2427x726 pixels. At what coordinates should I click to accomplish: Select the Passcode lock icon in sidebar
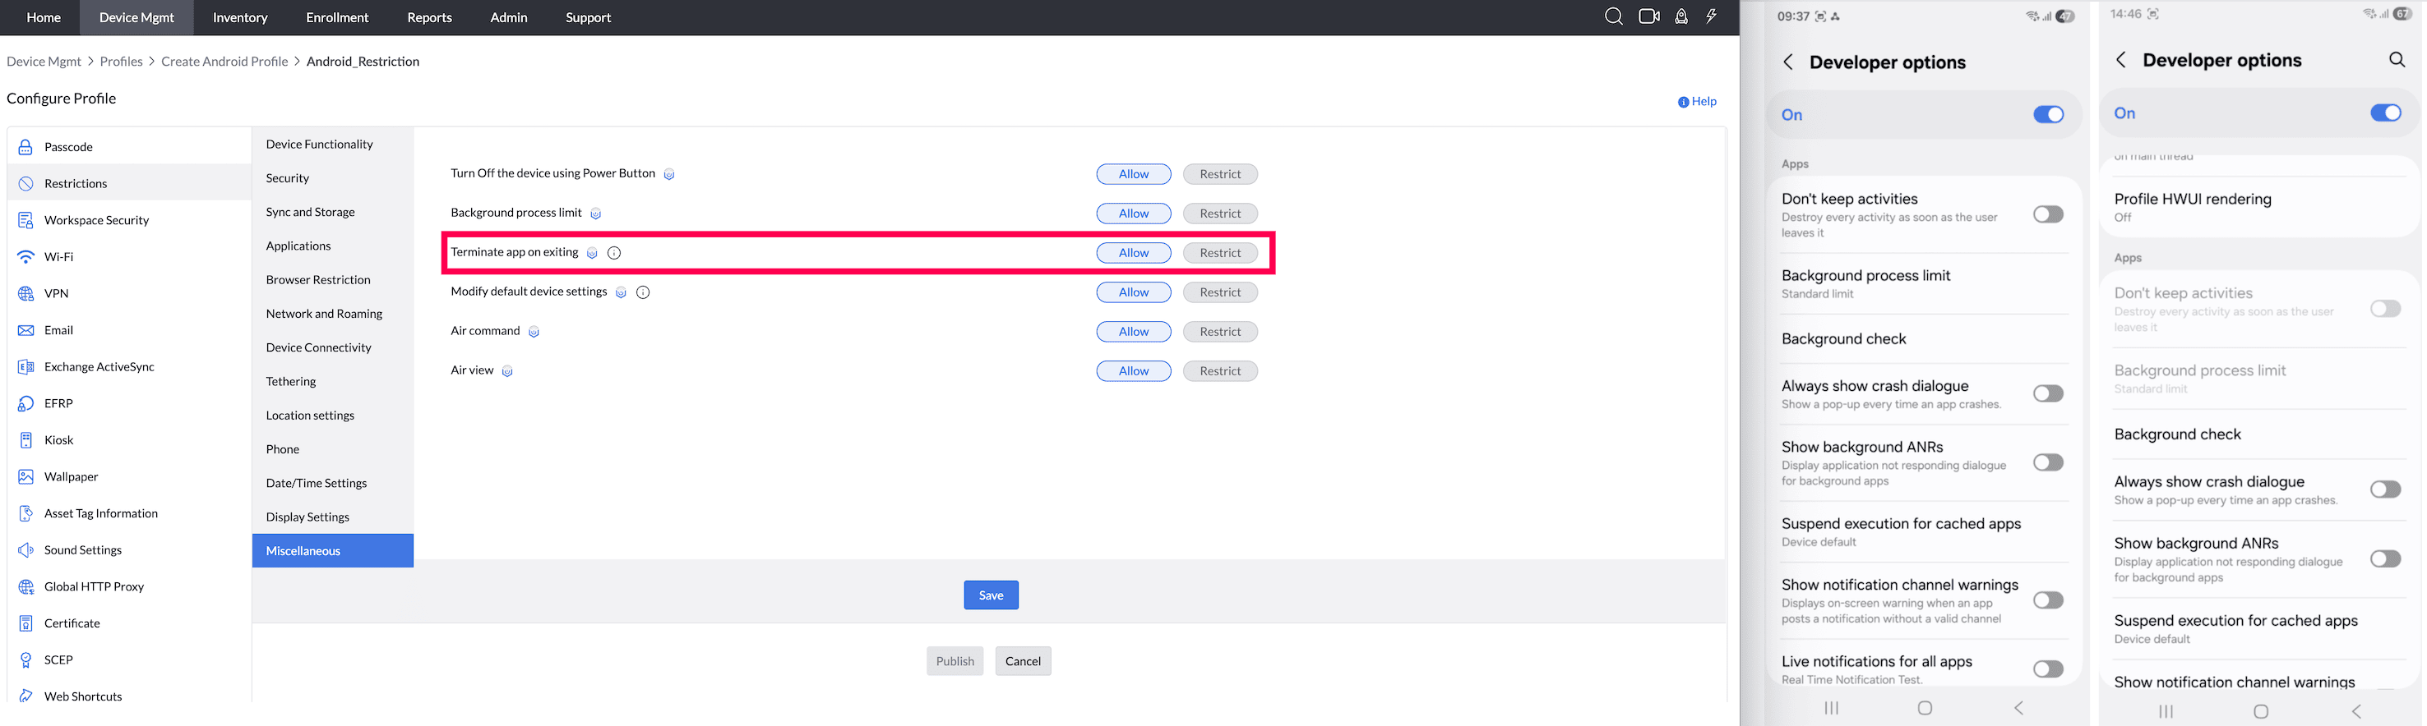pyautogui.click(x=25, y=147)
